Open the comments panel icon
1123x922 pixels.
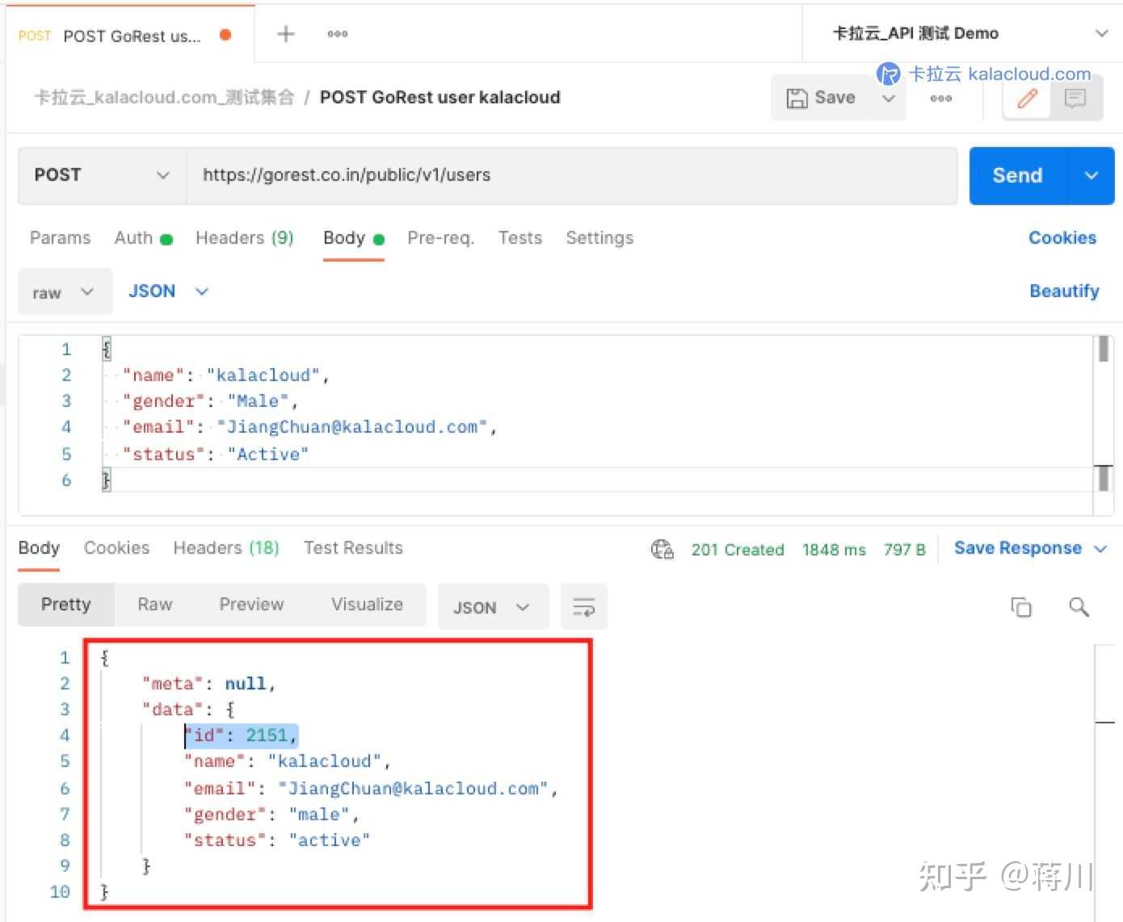pos(1075,98)
